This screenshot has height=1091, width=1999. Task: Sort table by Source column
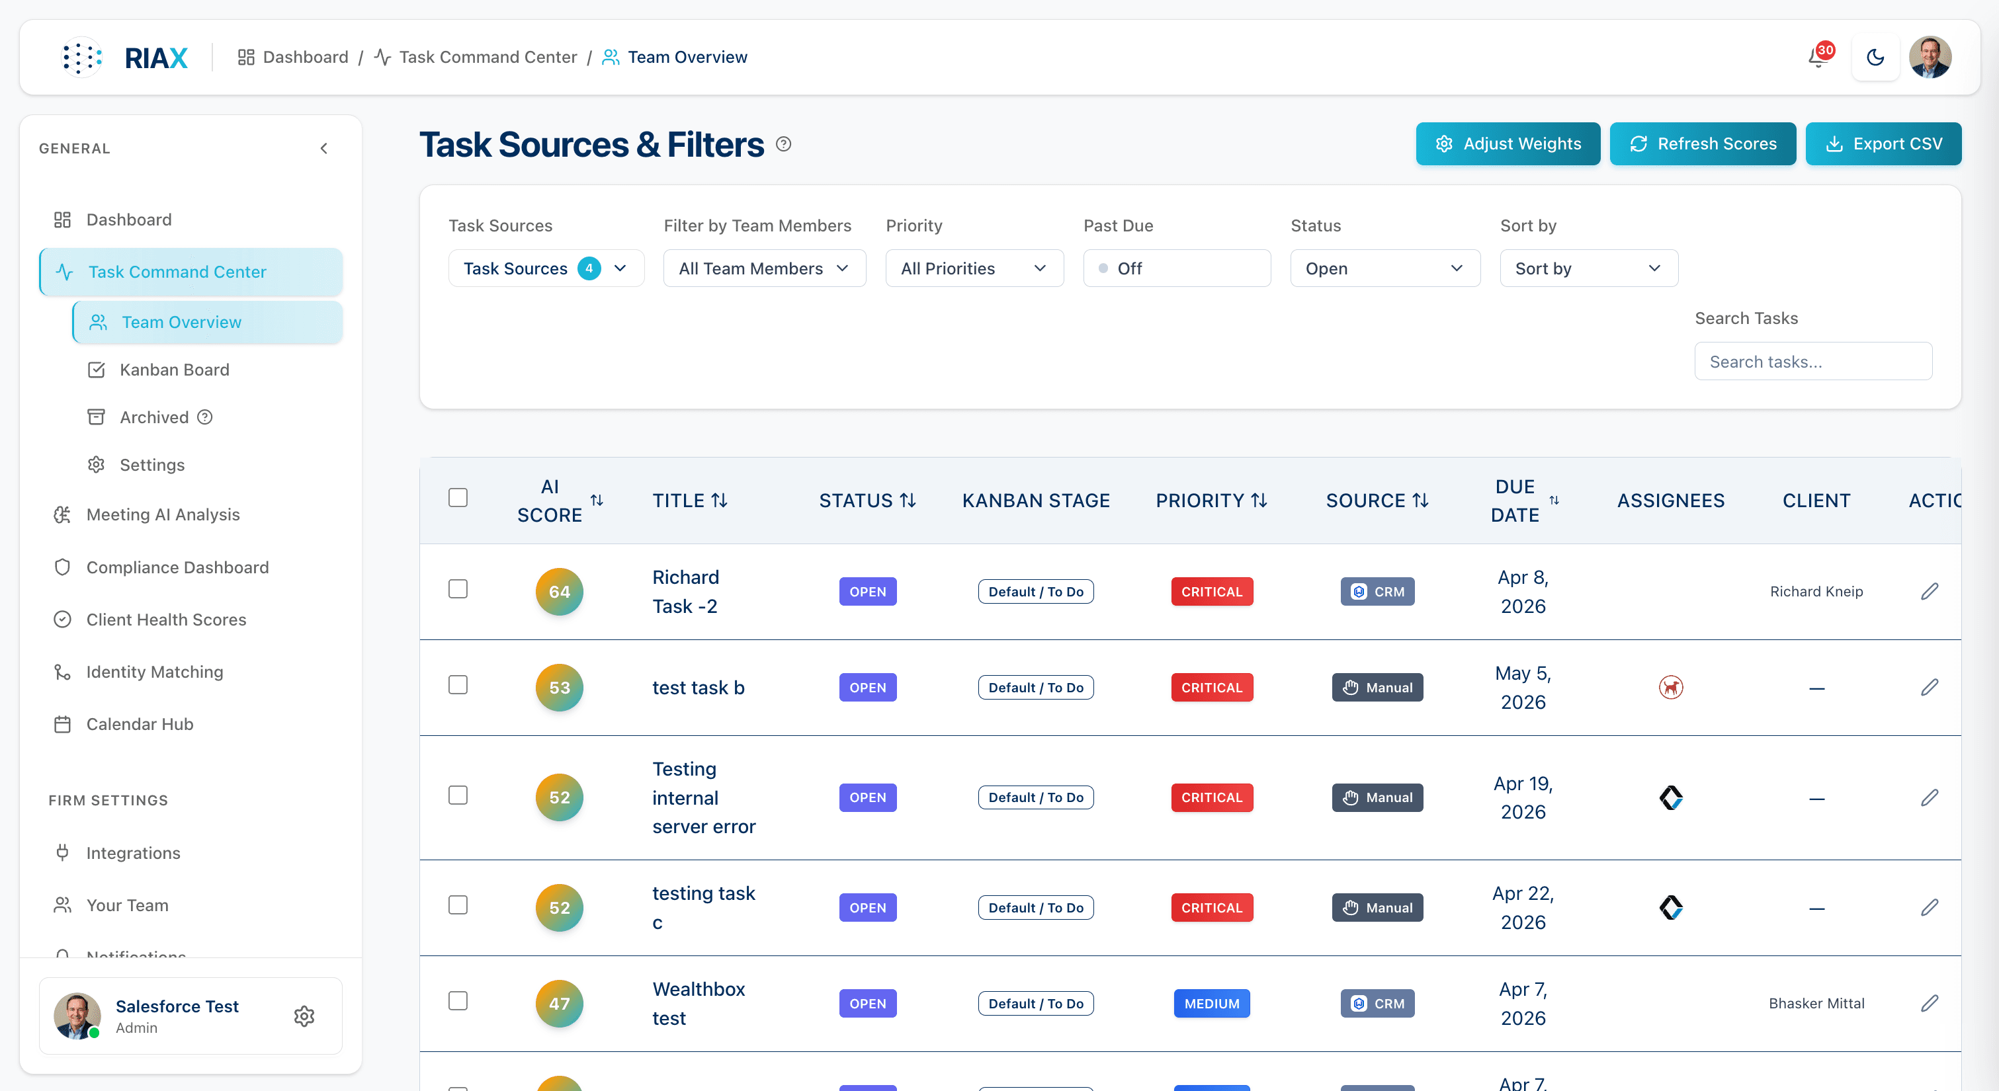tap(1420, 501)
